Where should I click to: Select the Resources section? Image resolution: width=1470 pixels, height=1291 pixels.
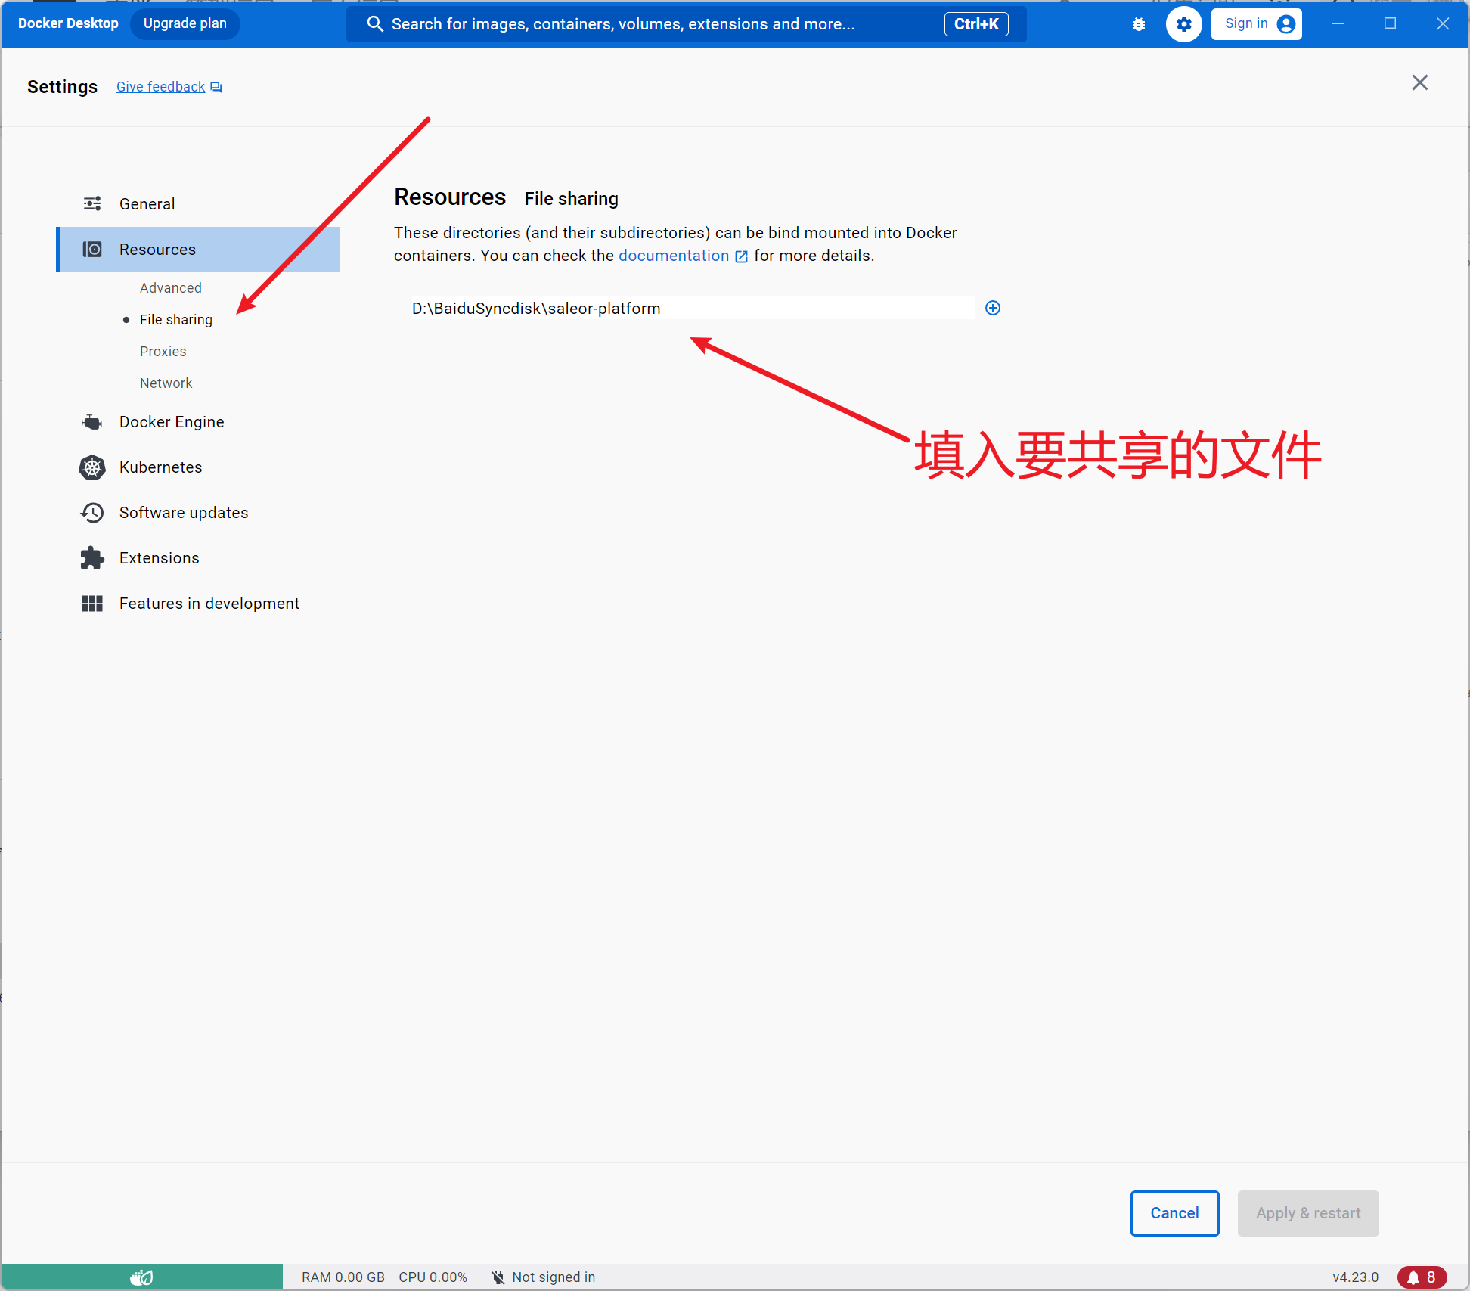point(157,250)
